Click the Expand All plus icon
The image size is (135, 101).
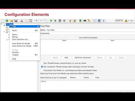point(36,21)
